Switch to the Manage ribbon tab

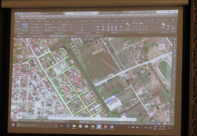60,21
